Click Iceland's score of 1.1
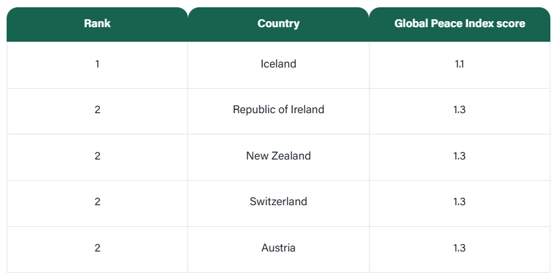Screen dimensions: 559x278 coord(460,64)
